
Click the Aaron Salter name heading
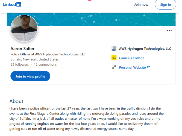pyautogui.click(x=22, y=49)
